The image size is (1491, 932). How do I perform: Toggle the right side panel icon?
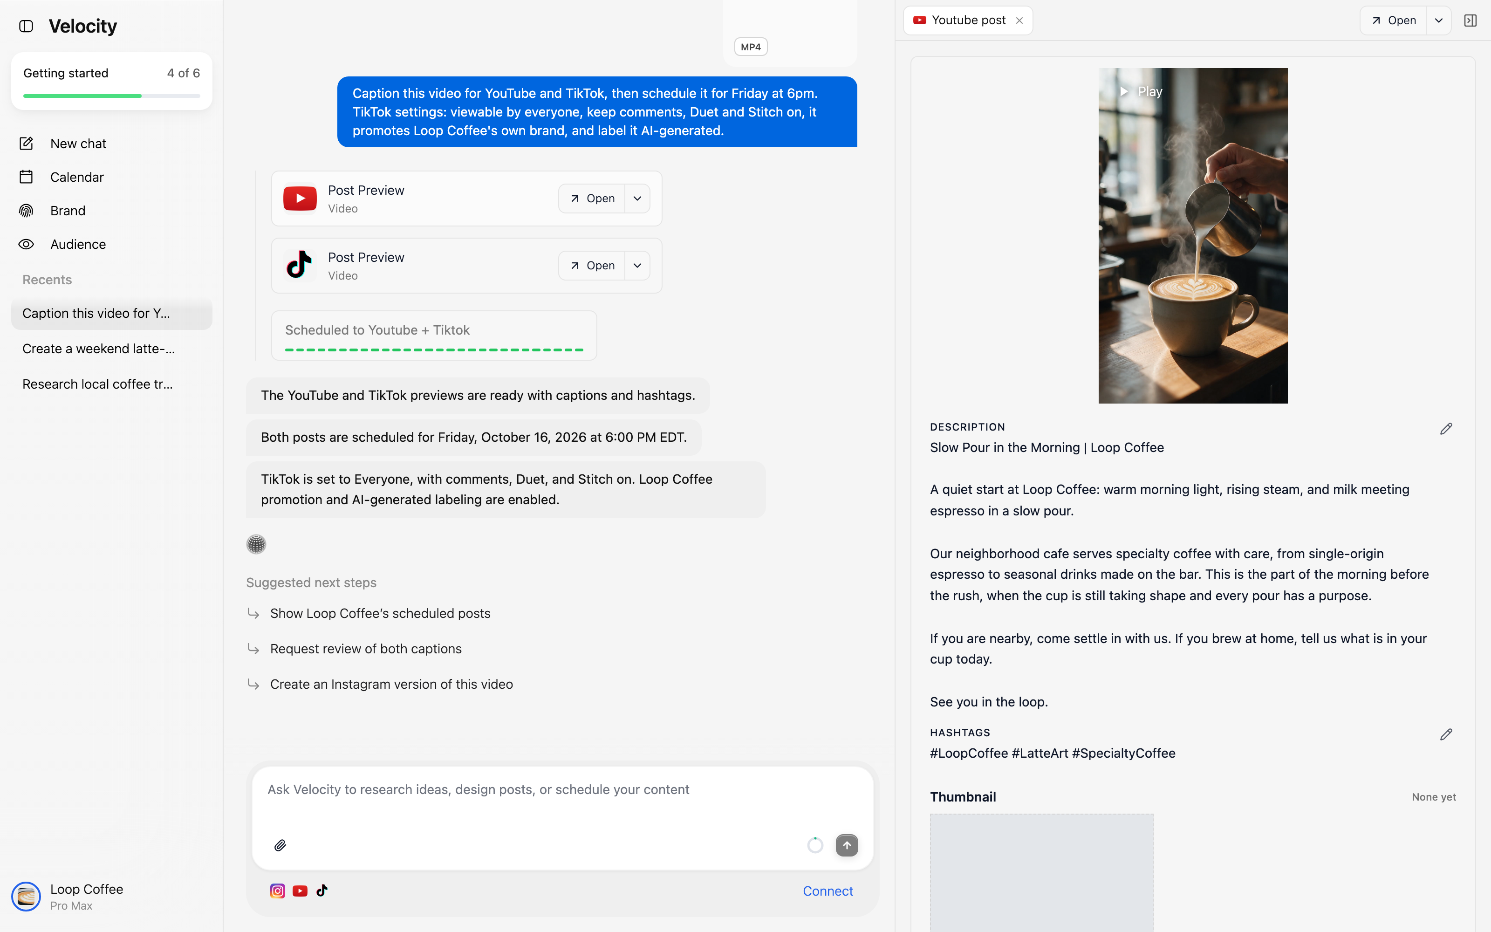tap(1470, 21)
